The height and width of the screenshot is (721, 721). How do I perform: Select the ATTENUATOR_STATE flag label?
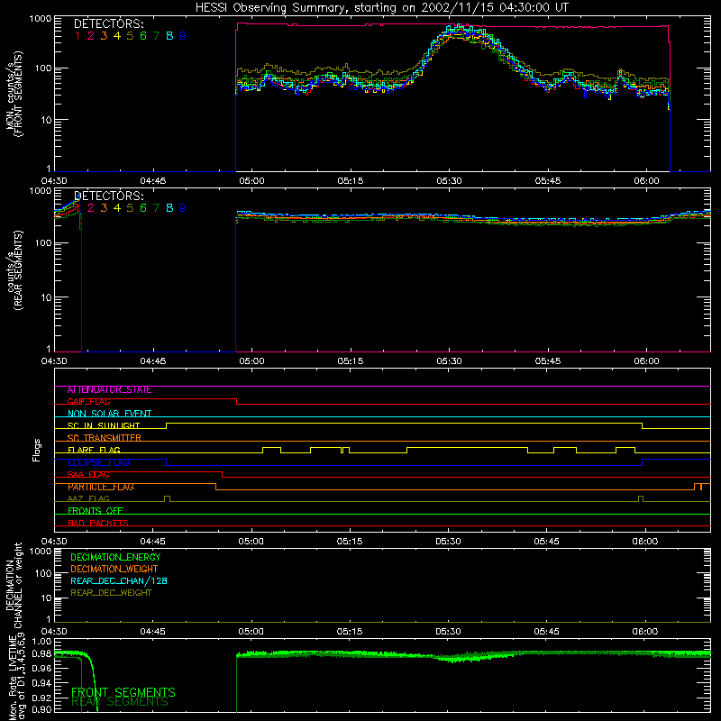[x=109, y=390]
